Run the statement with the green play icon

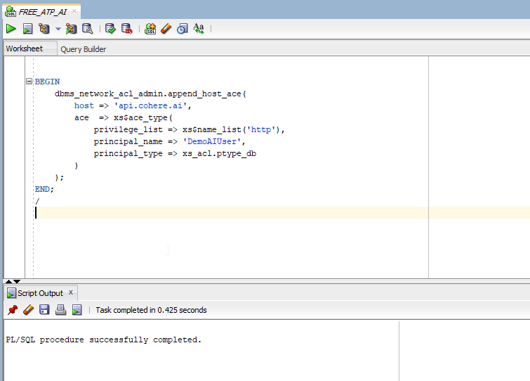[x=11, y=29]
